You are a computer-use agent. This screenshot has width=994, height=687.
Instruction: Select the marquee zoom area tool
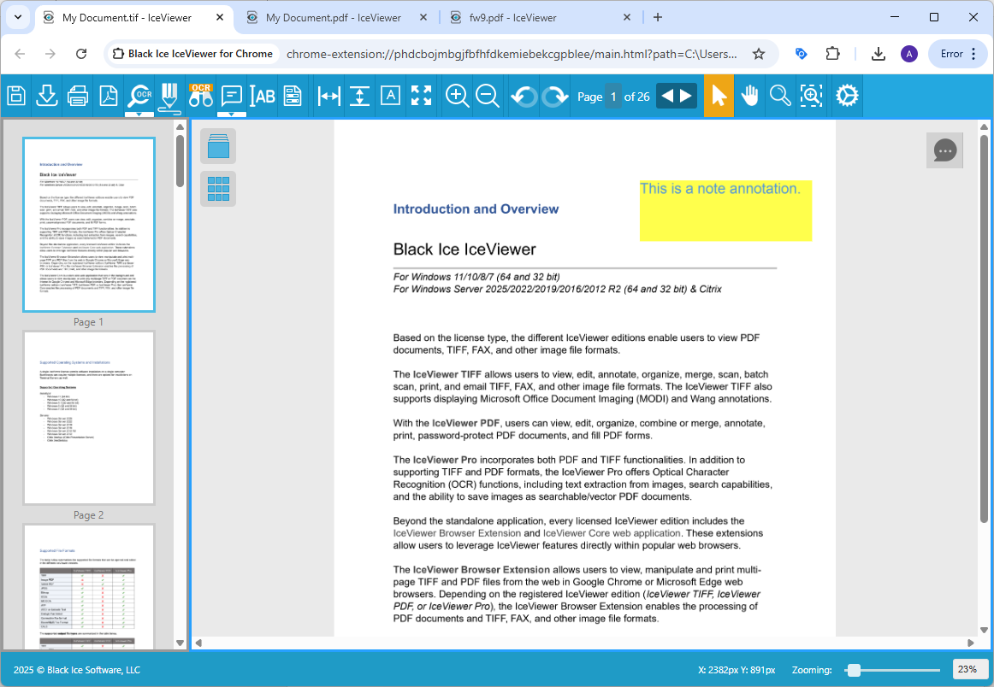tap(811, 96)
